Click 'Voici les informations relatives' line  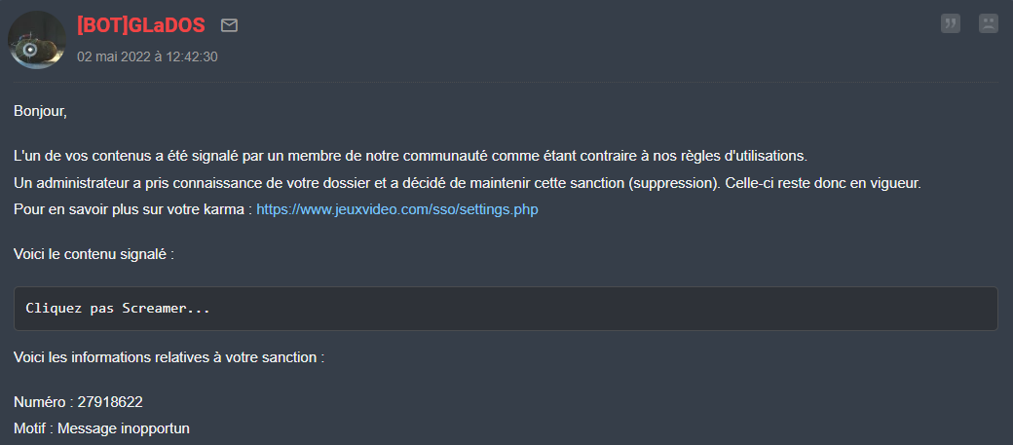[169, 357]
